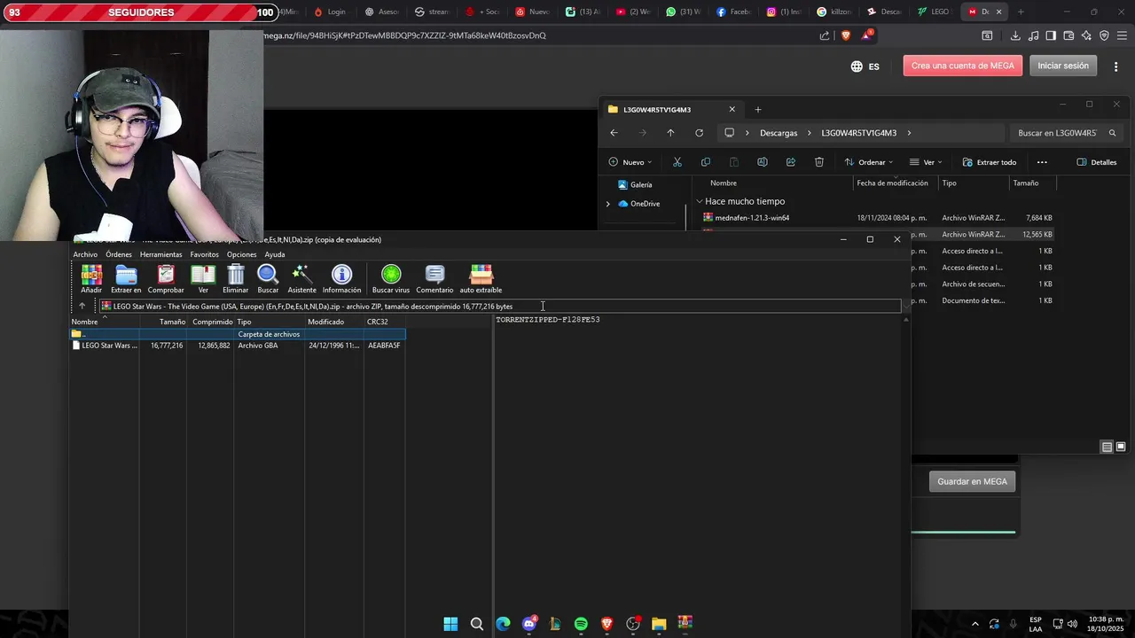The image size is (1135, 638).
Task: Open the Ayuda menu in WinRAR
Action: [275, 254]
